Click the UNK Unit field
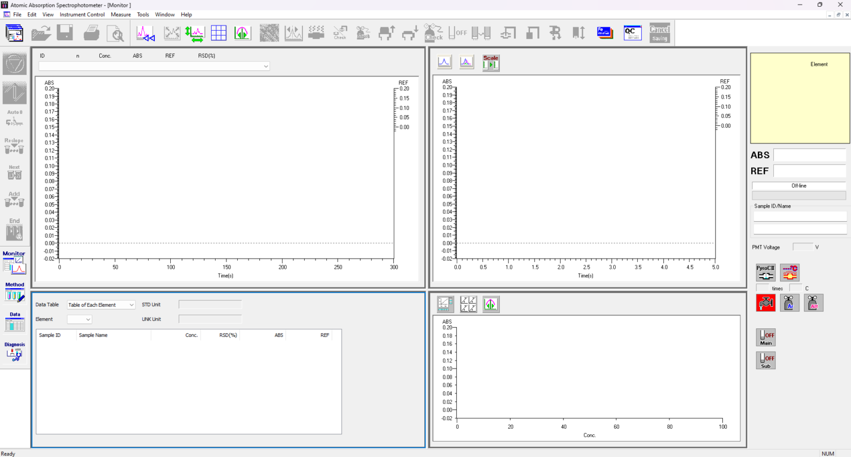 (210, 319)
